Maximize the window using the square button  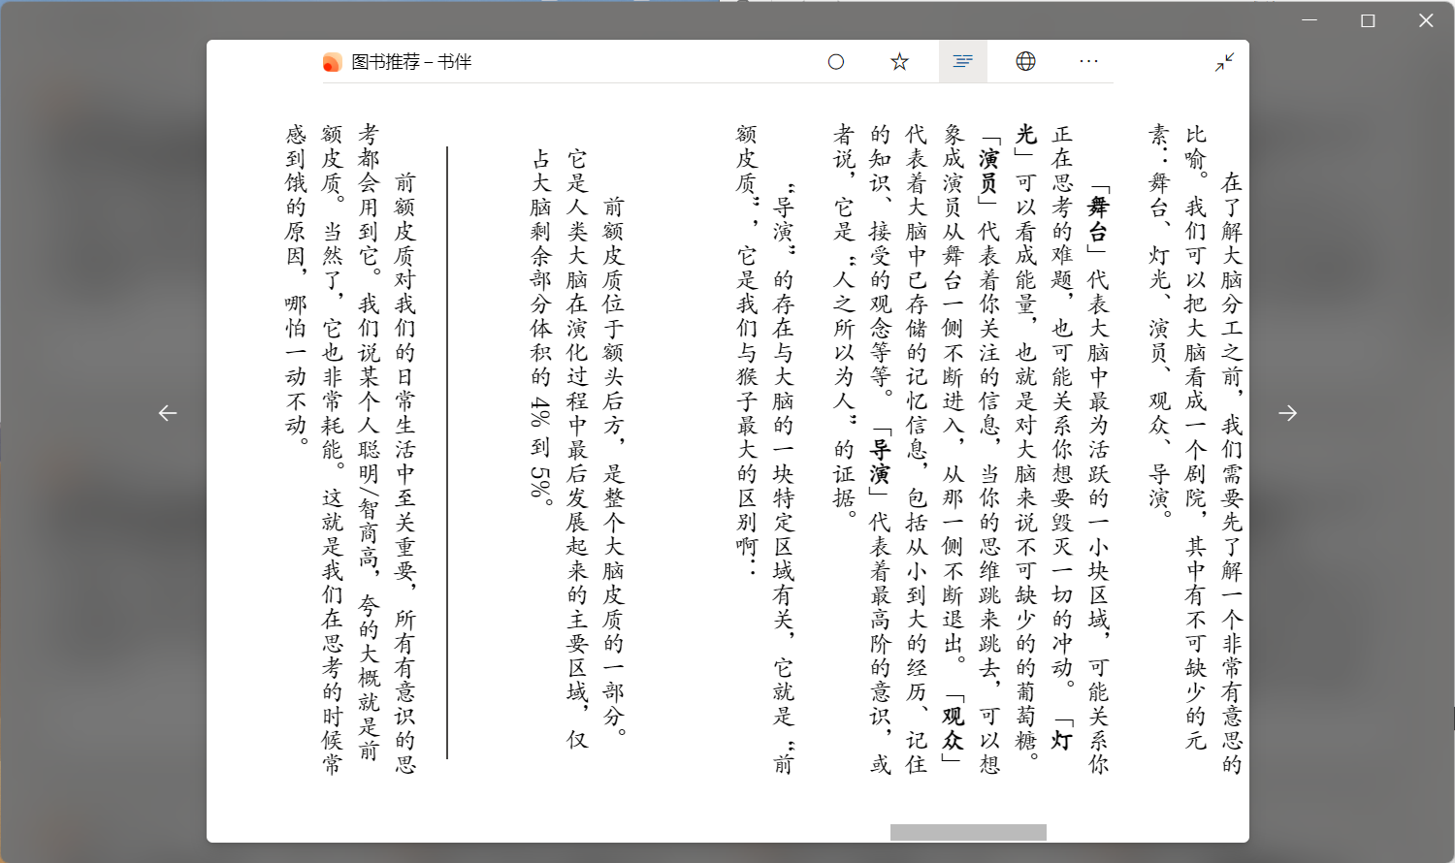1368,20
